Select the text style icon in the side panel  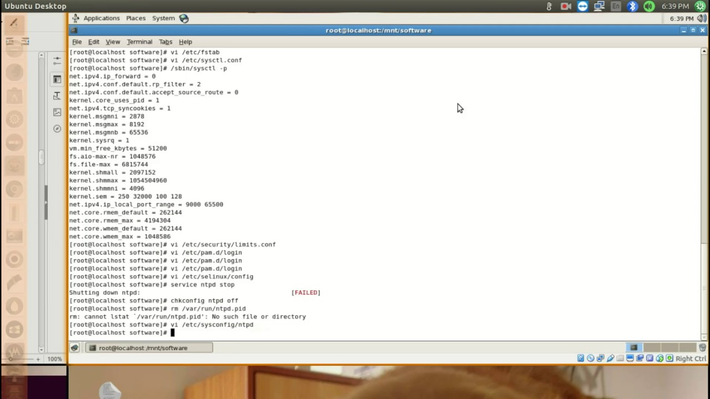(57, 96)
